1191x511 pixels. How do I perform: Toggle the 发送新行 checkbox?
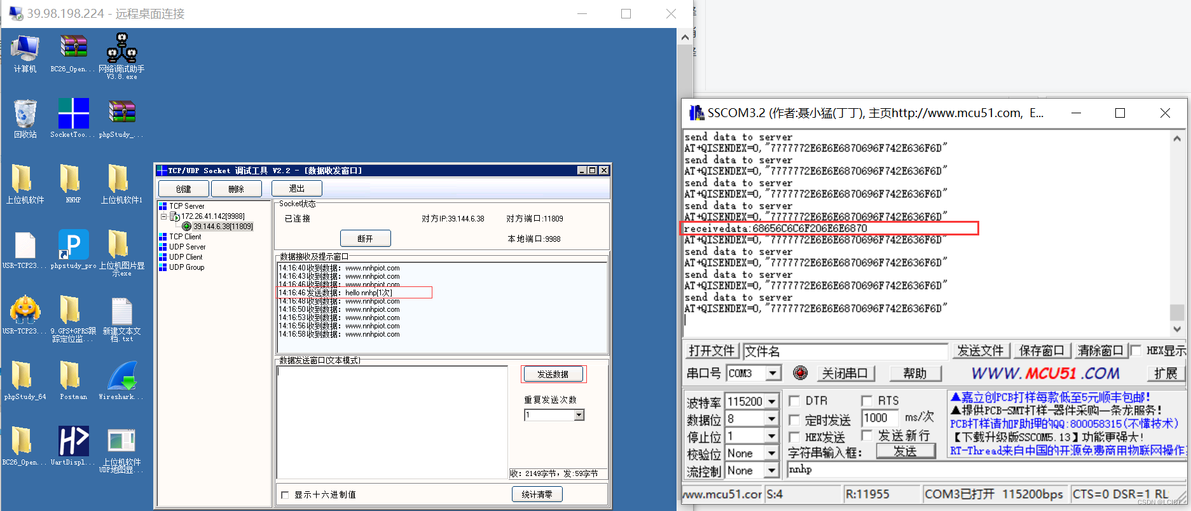[867, 435]
